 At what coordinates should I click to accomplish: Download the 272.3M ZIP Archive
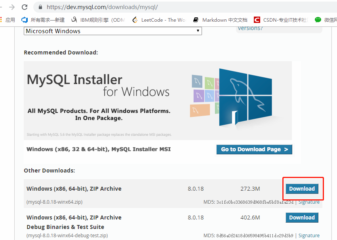(x=302, y=189)
